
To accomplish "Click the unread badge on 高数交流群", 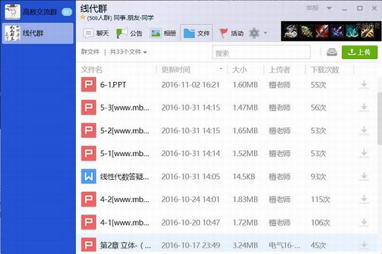I will [x=67, y=12].
